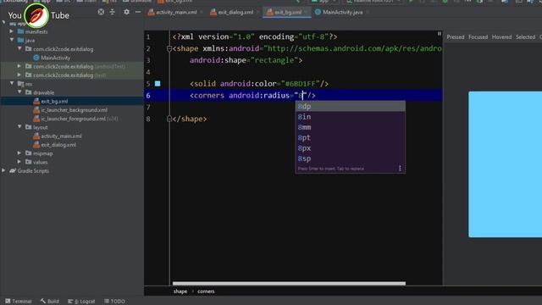Click the closing </shape> tag text
The image size is (542, 305).
190,119
